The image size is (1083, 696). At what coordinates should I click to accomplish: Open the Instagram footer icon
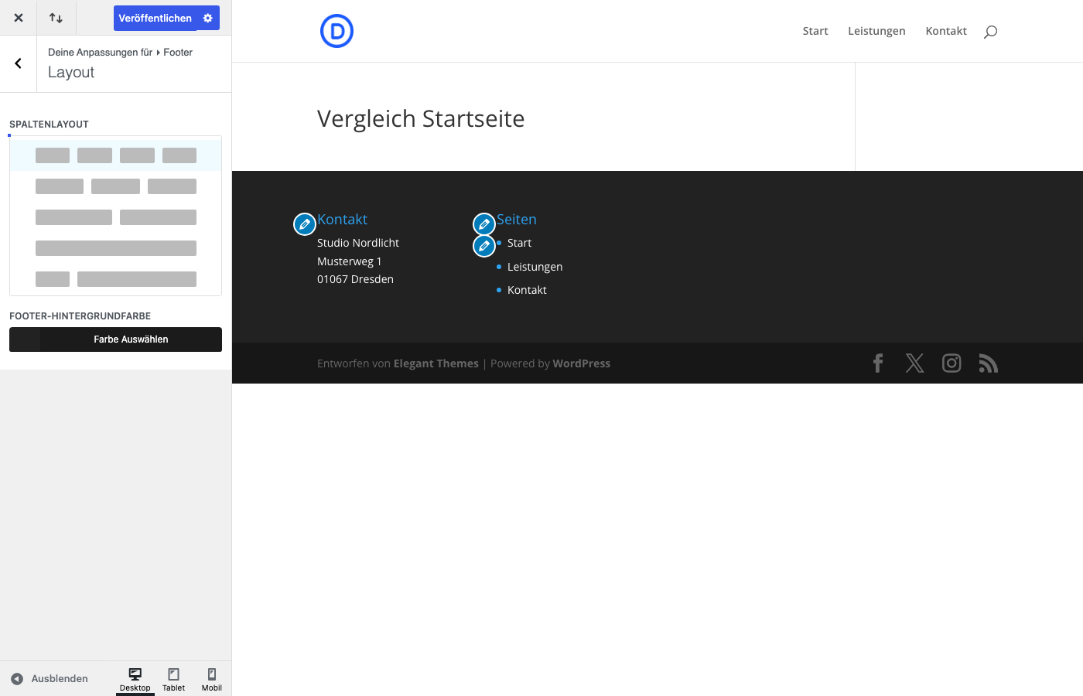click(x=951, y=363)
